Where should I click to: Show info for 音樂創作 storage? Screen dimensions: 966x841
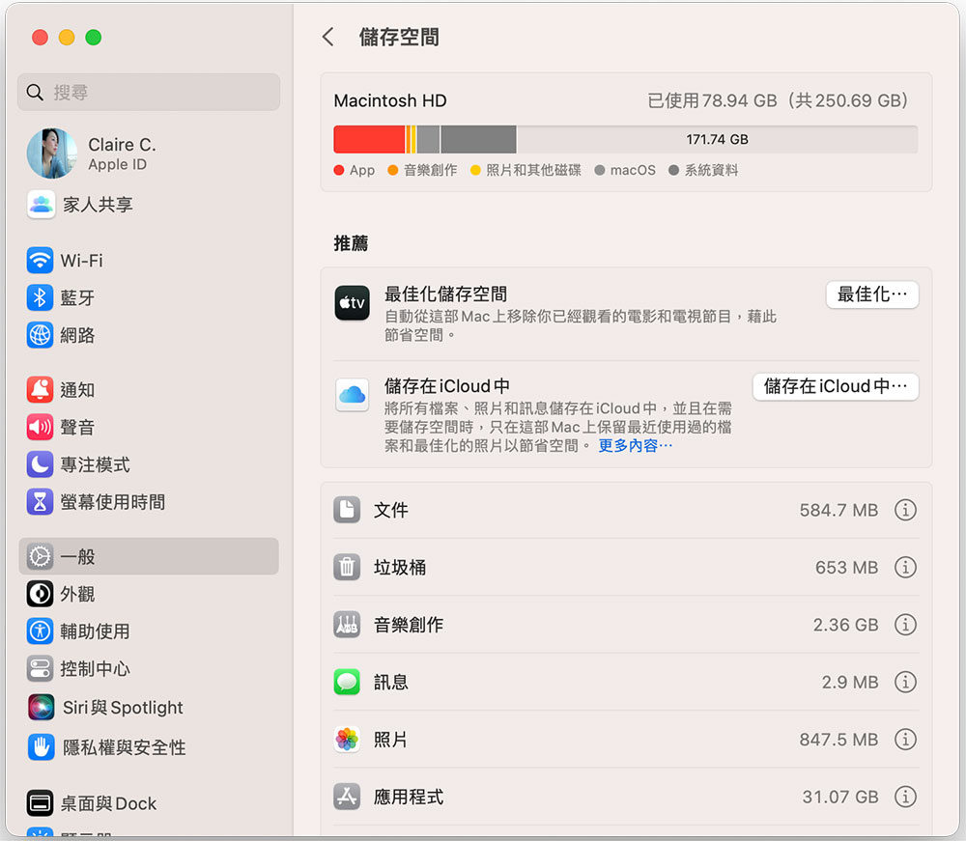click(905, 625)
